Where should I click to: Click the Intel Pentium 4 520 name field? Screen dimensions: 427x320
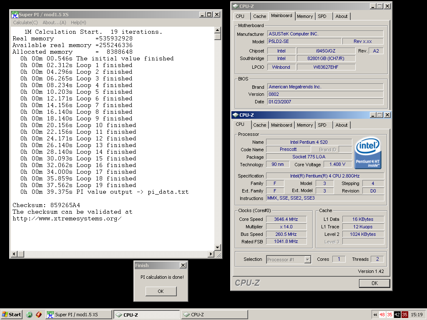(x=309, y=142)
